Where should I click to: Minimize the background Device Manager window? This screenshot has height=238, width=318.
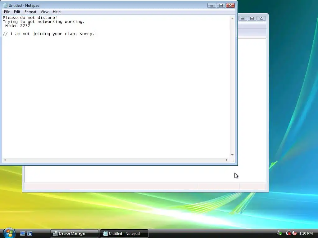(243, 18)
